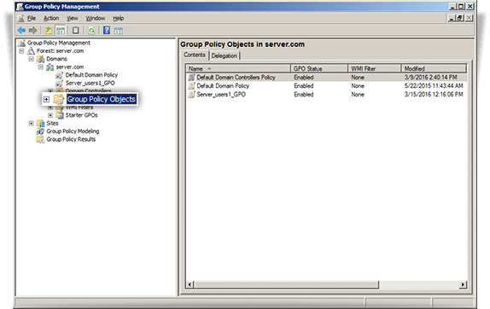Click Default Domain Policy link icon in tree
490x309 pixels.
pyautogui.click(x=60, y=75)
